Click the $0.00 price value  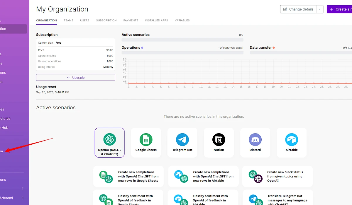[x=110, y=50]
